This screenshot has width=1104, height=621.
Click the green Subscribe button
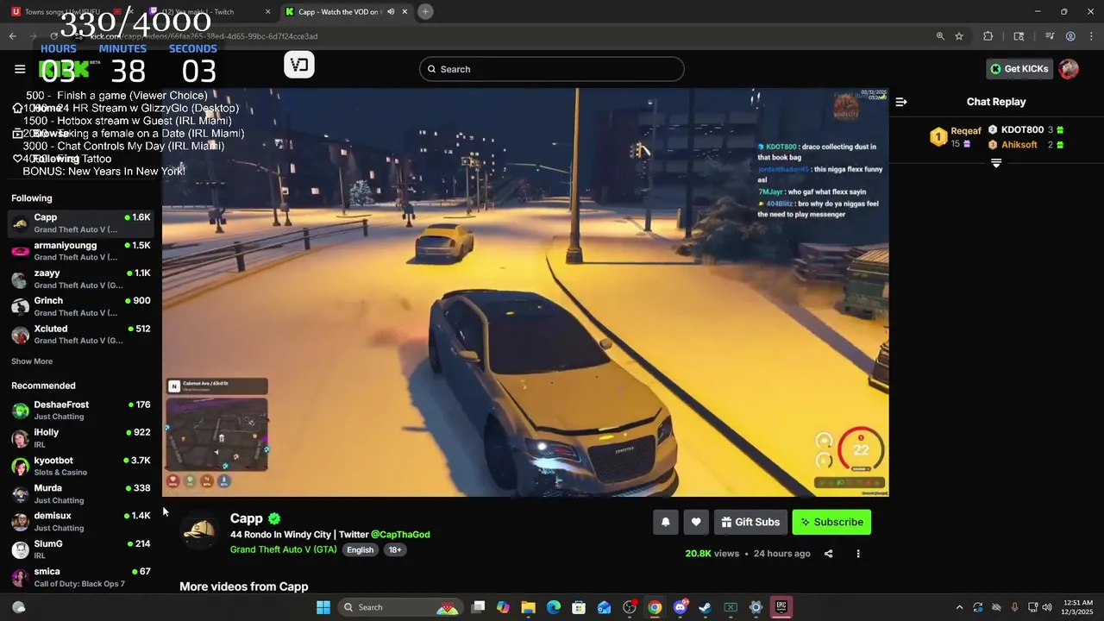click(831, 522)
